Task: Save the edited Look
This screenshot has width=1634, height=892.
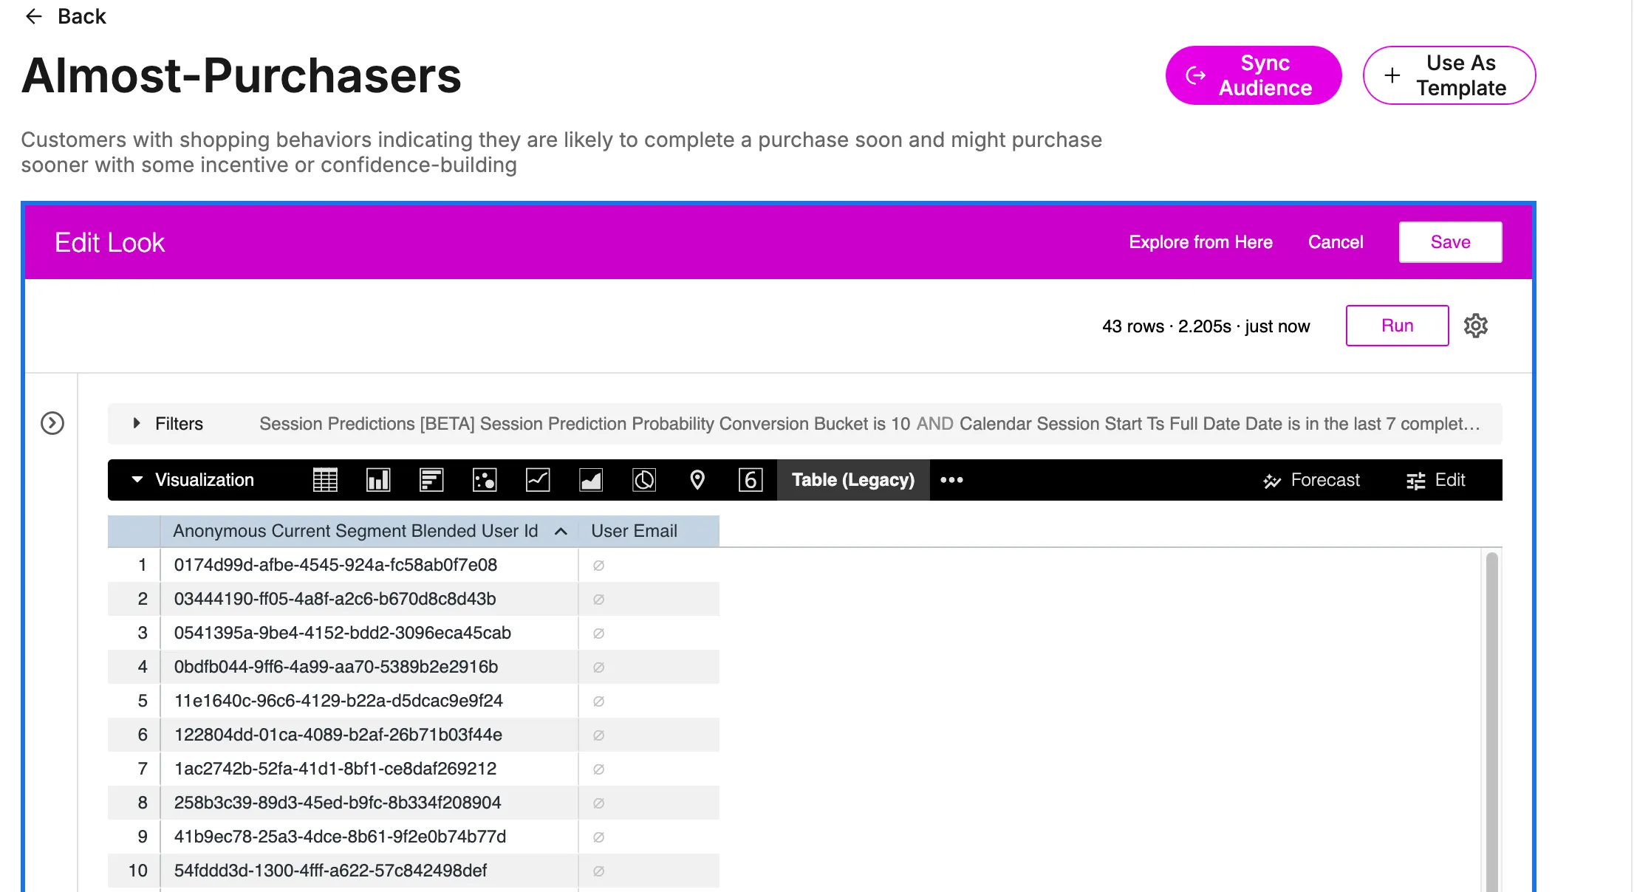Action: [x=1451, y=242]
